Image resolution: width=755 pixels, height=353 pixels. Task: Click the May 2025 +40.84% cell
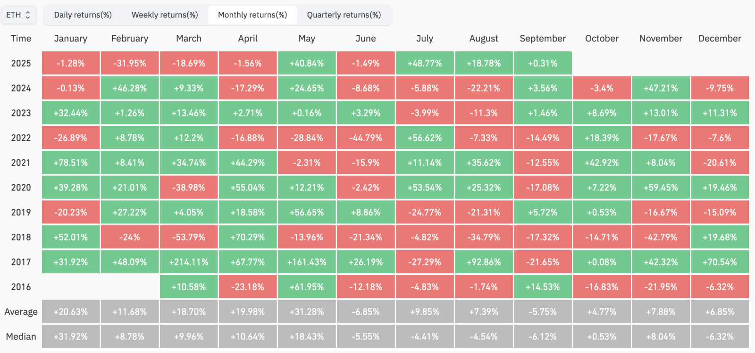(307, 63)
